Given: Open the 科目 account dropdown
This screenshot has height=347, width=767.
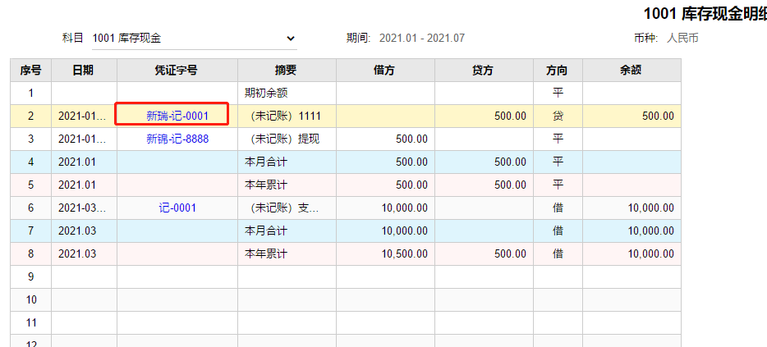Looking at the screenshot, I should 193,38.
